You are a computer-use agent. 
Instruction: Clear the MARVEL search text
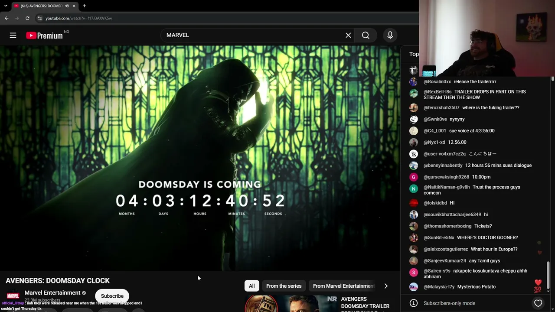pyautogui.click(x=348, y=35)
